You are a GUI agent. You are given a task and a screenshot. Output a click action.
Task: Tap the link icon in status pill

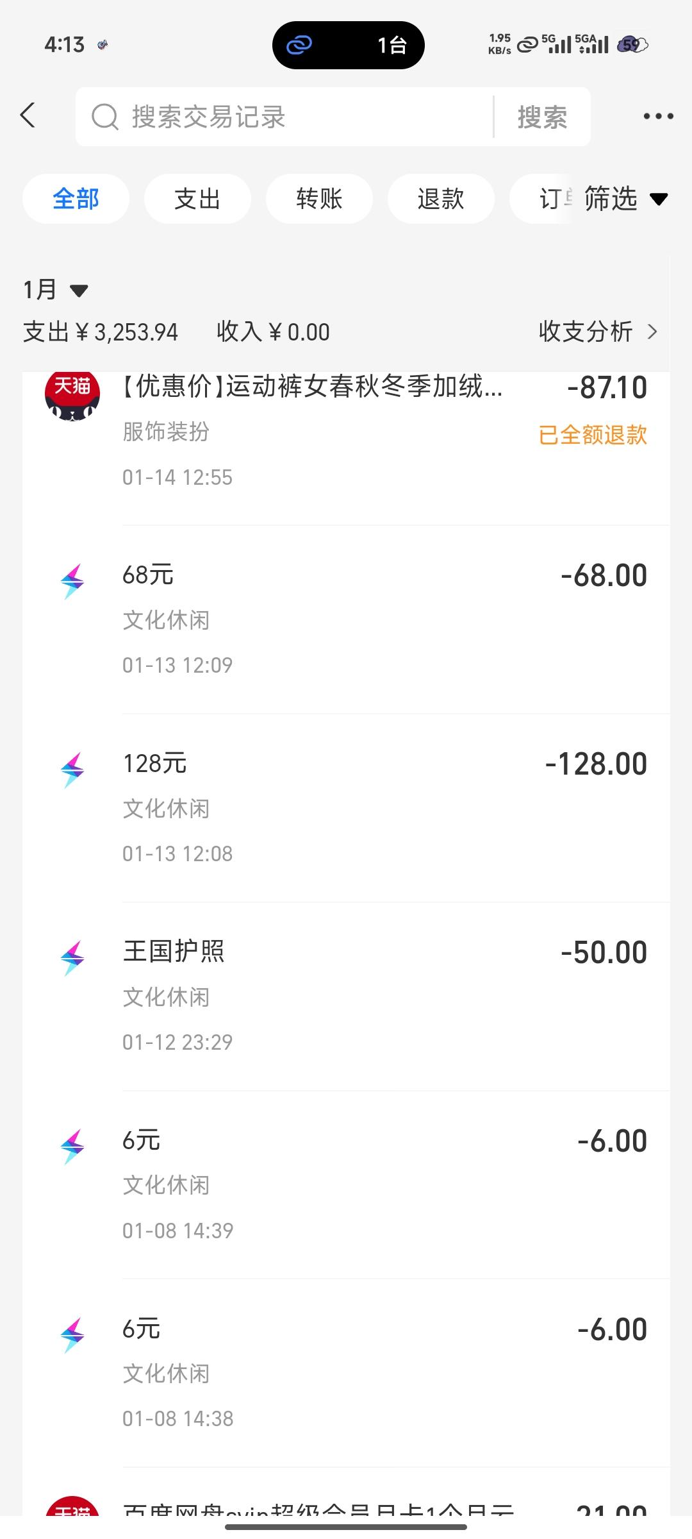[x=299, y=45]
